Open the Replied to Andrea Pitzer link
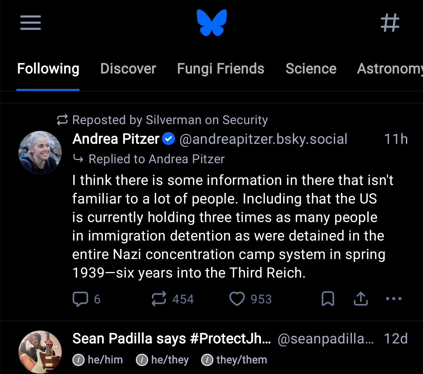 (156, 159)
